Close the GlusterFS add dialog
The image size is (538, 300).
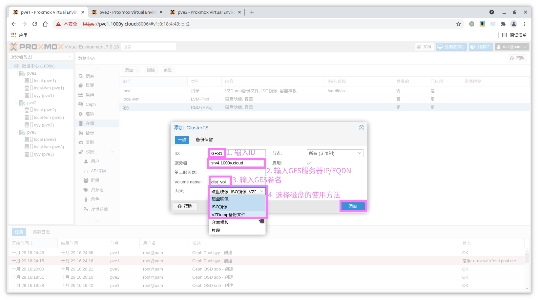[x=361, y=128]
